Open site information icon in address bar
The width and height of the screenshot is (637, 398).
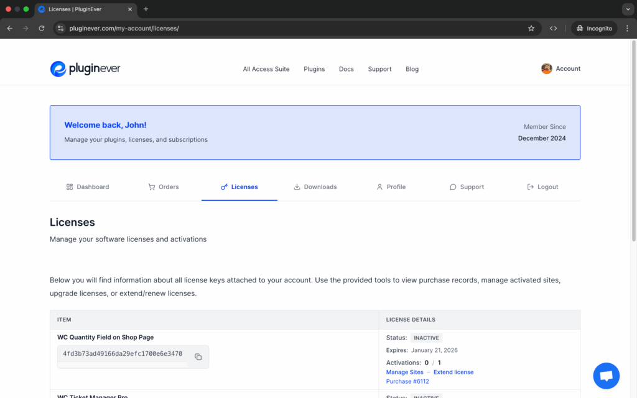coord(60,29)
